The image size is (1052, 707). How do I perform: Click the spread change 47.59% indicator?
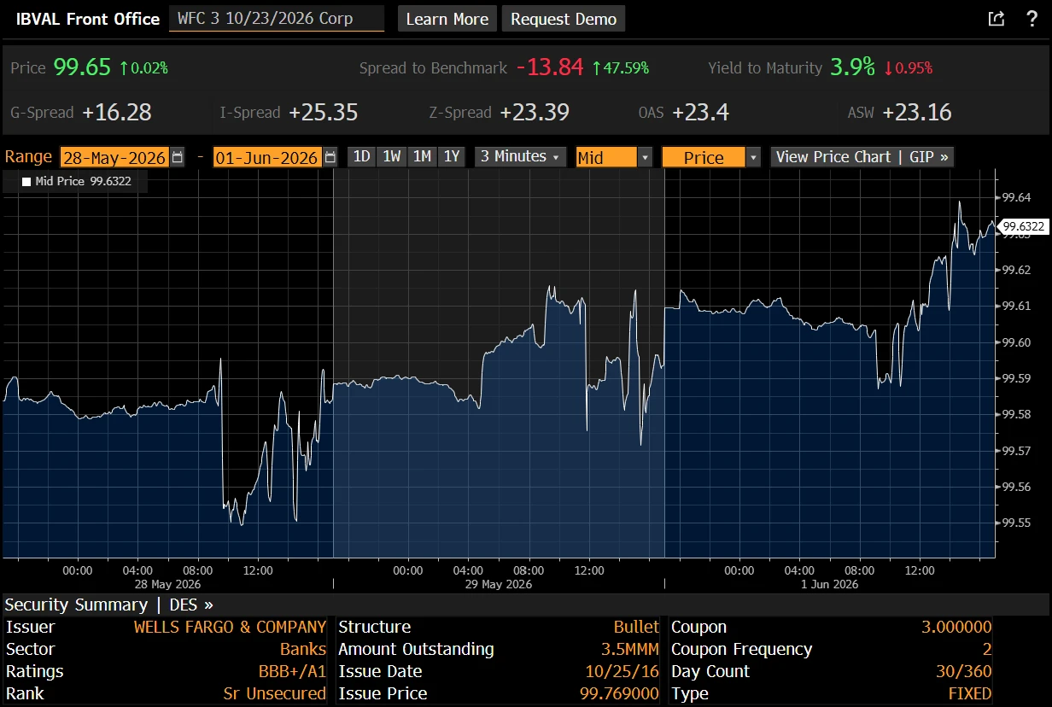[620, 68]
